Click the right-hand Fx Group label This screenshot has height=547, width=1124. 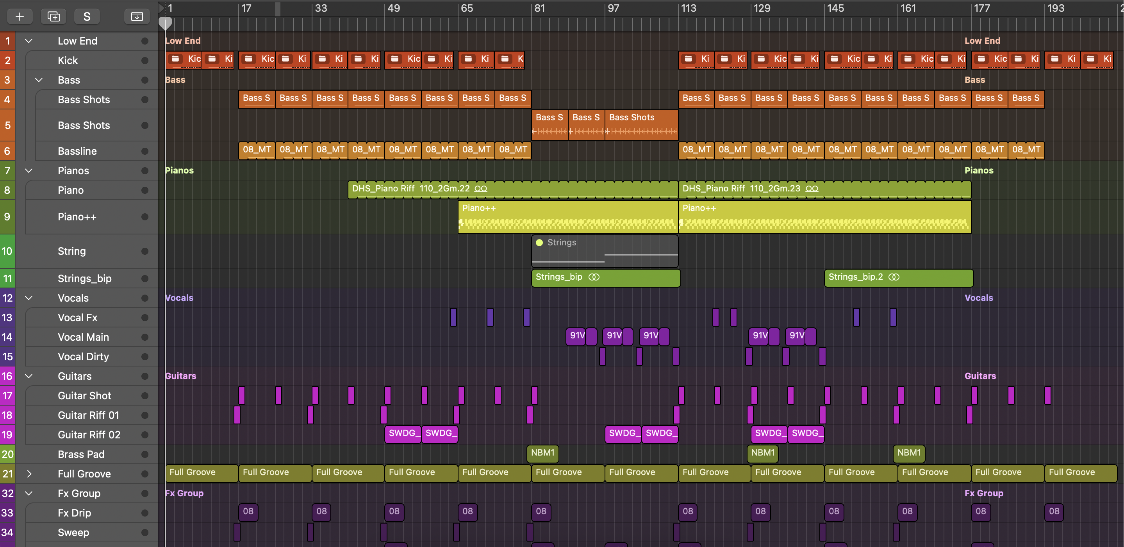point(983,493)
